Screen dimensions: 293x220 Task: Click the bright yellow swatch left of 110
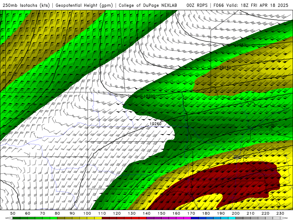click(98, 218)
